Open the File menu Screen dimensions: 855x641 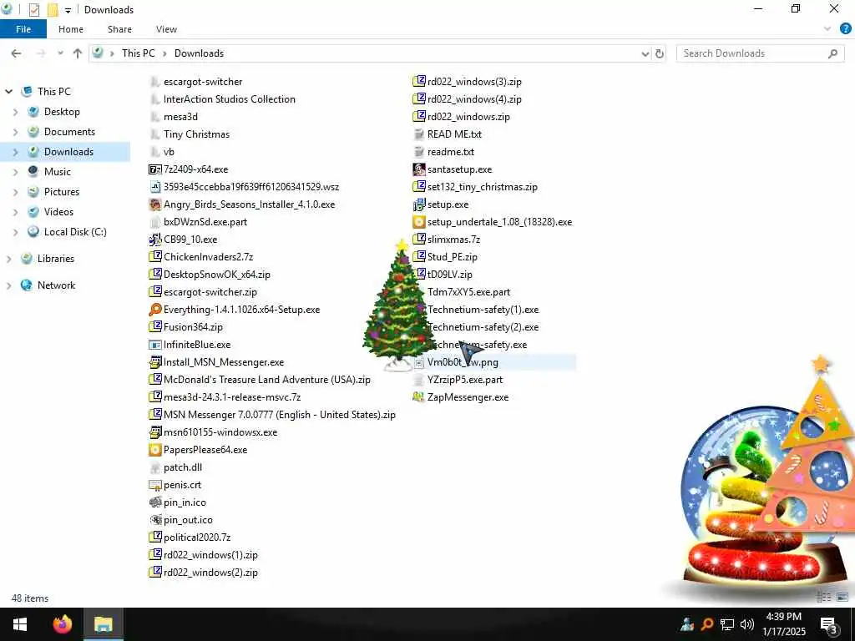[23, 29]
